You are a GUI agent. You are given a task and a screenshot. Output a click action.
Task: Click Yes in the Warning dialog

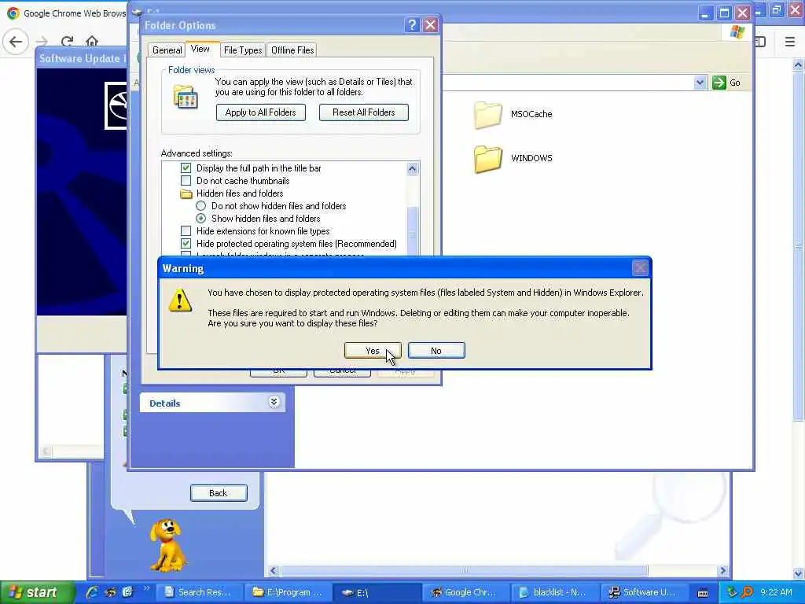click(x=373, y=351)
